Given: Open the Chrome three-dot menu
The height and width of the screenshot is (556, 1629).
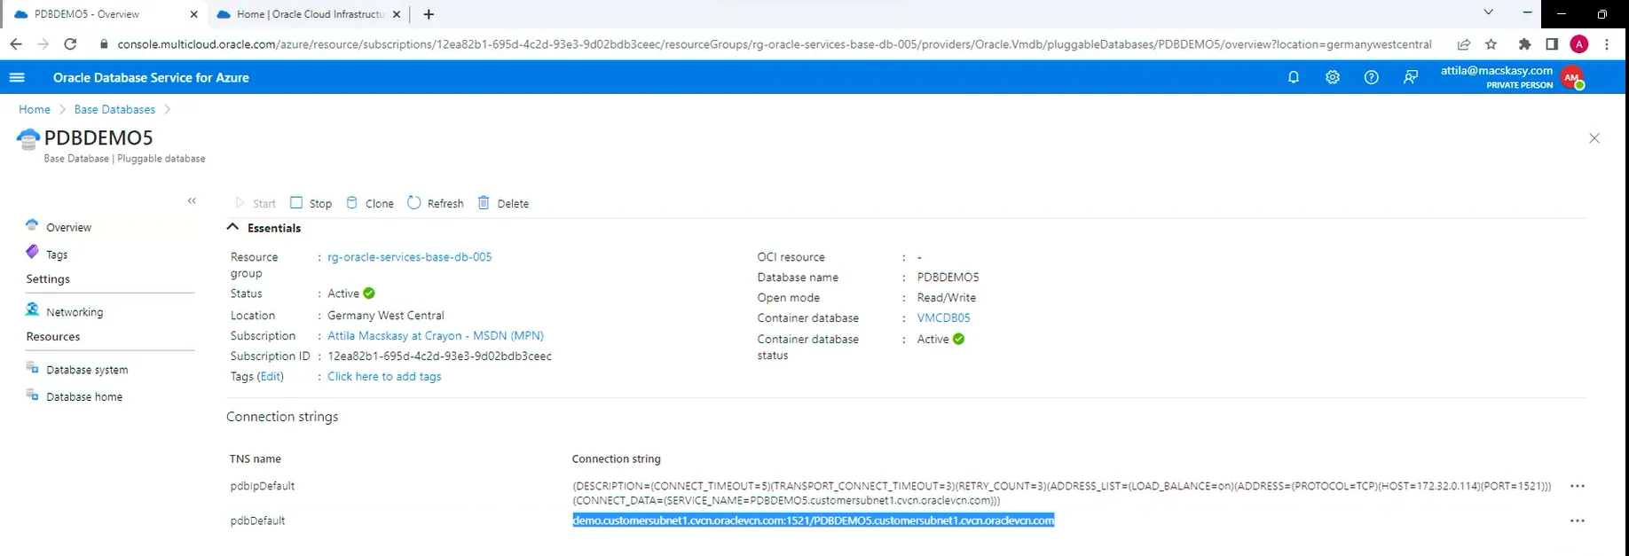Looking at the screenshot, I should pyautogui.click(x=1607, y=43).
